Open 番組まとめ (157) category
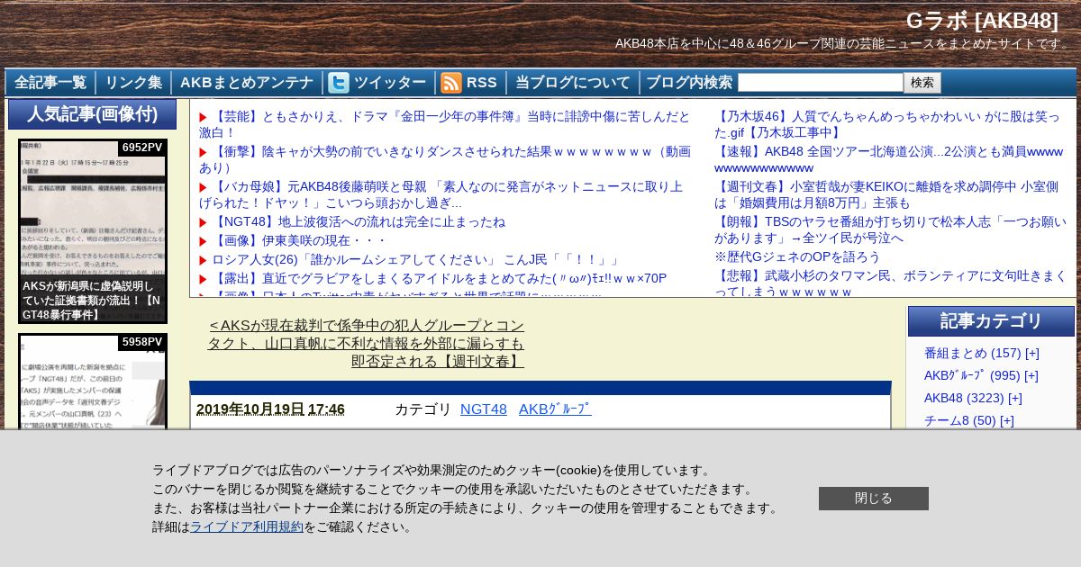This screenshot has height=567, width=1081. (x=972, y=353)
